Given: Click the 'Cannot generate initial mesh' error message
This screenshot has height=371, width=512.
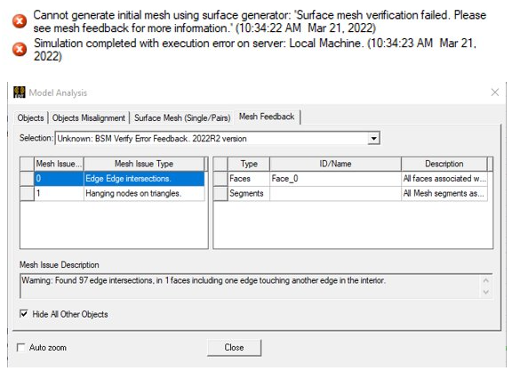Looking at the screenshot, I should 260,21.
